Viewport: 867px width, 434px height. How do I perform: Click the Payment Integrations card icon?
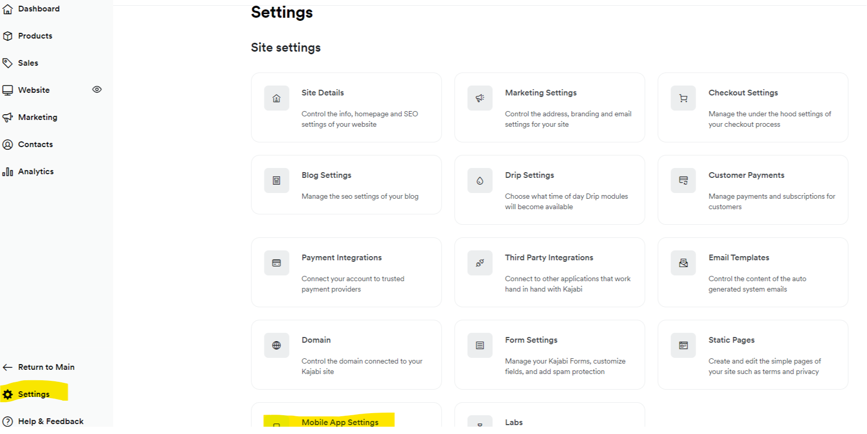pyautogui.click(x=276, y=263)
